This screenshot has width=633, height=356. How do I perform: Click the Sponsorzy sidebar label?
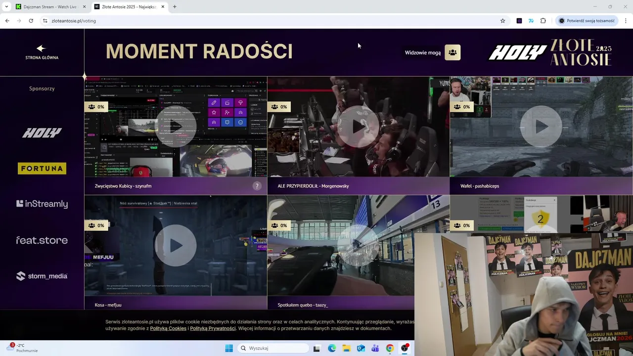[42, 89]
